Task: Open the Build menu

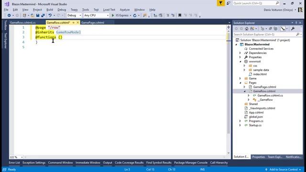Action: [x=50, y=10]
